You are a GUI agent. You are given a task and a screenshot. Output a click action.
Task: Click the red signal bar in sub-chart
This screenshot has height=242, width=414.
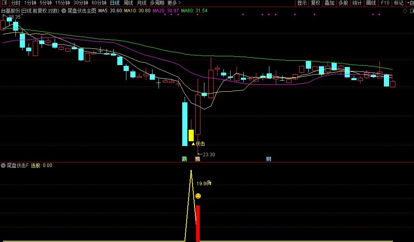point(198,223)
